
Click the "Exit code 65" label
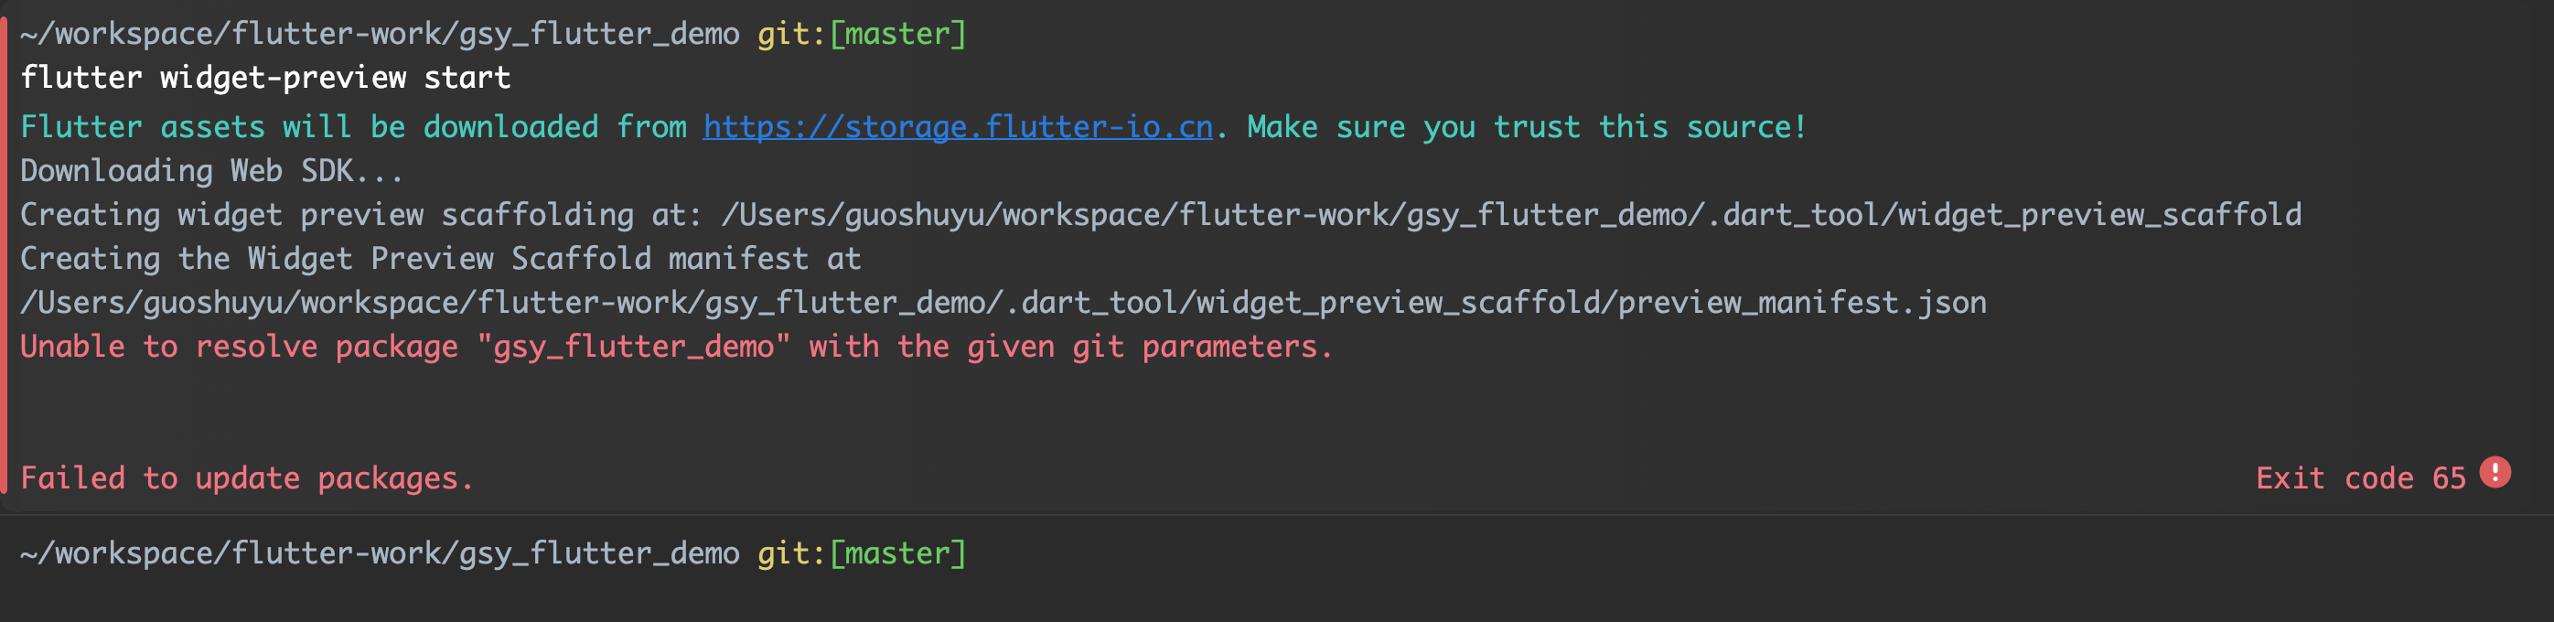pyautogui.click(x=2361, y=478)
